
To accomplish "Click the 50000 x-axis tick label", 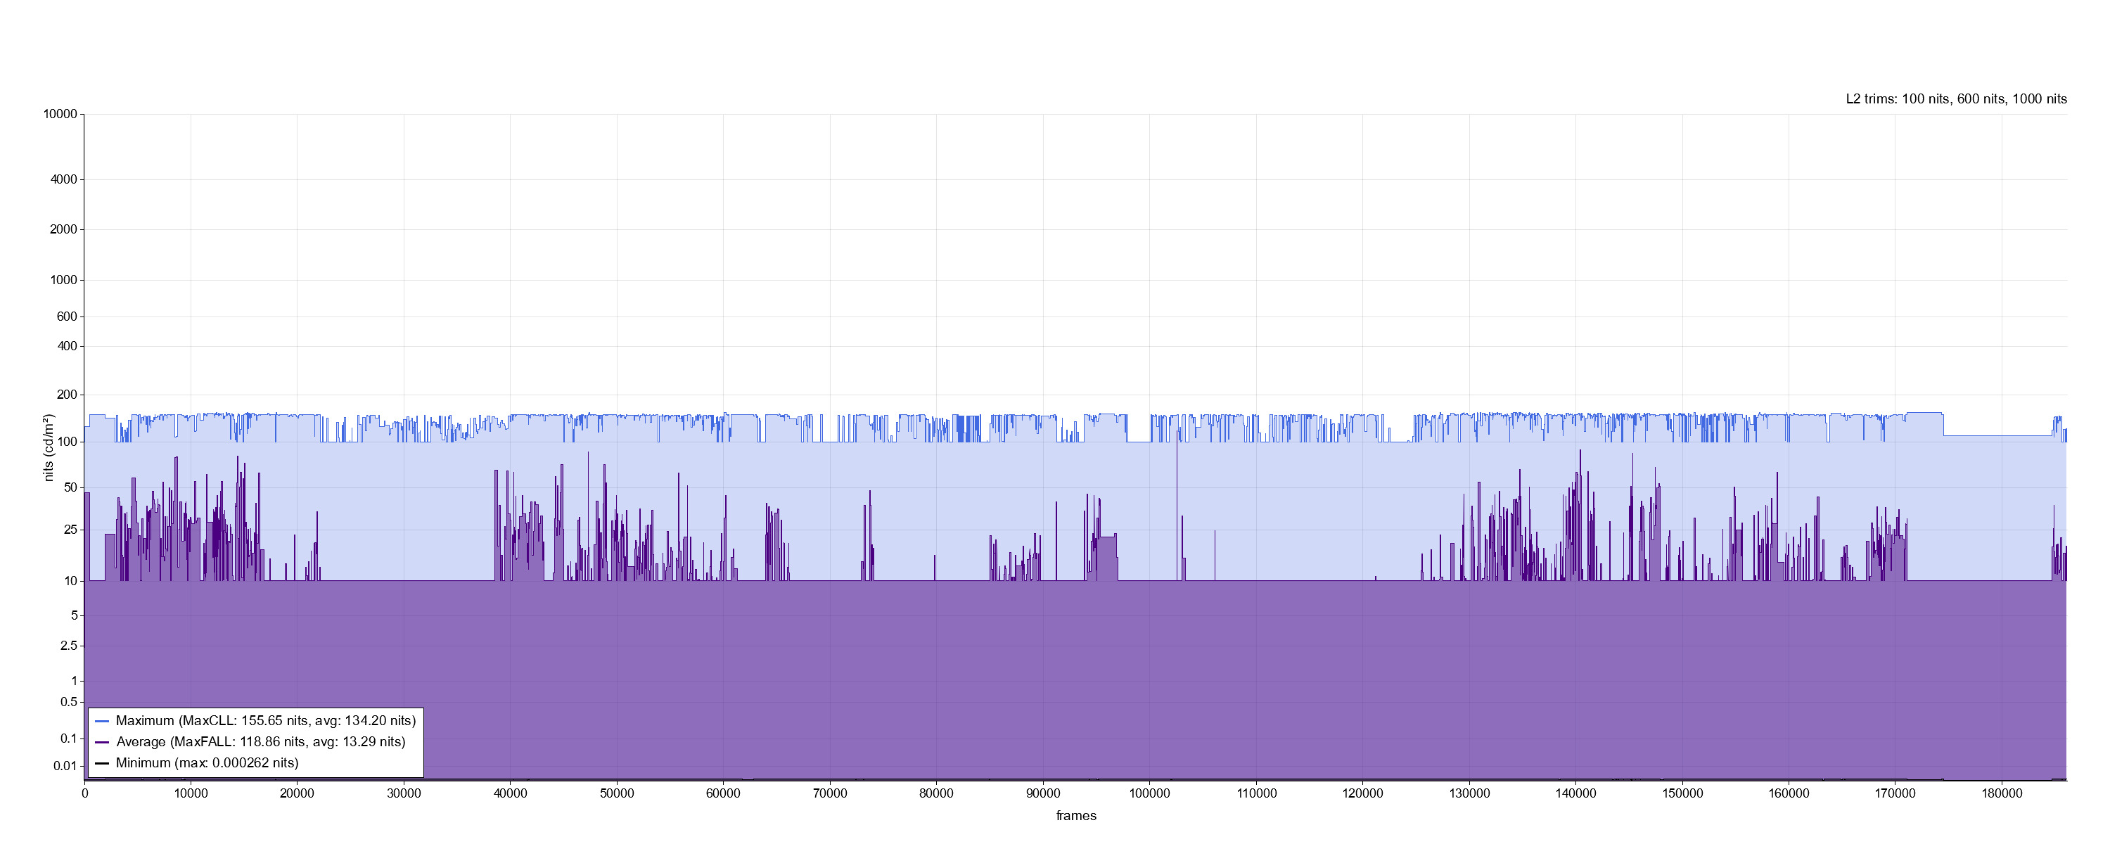I will (617, 793).
